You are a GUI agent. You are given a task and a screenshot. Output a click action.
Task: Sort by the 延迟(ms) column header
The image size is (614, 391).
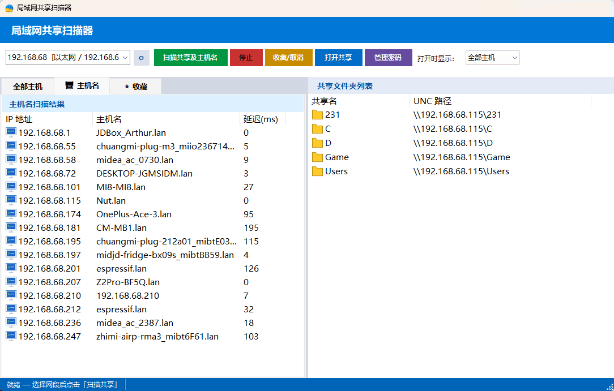coord(261,119)
